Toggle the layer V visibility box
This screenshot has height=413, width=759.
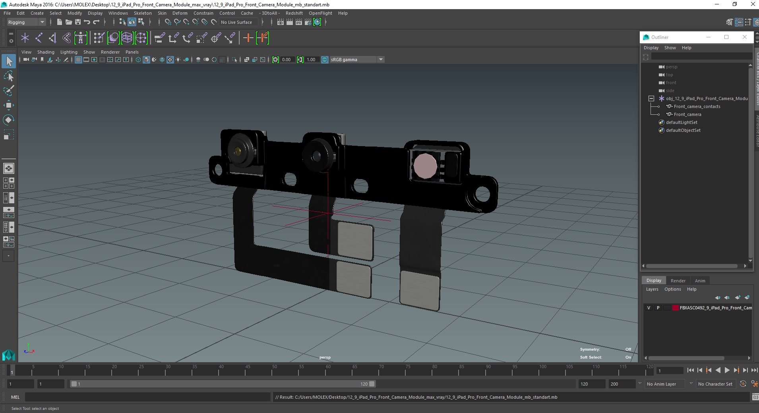[649, 308]
